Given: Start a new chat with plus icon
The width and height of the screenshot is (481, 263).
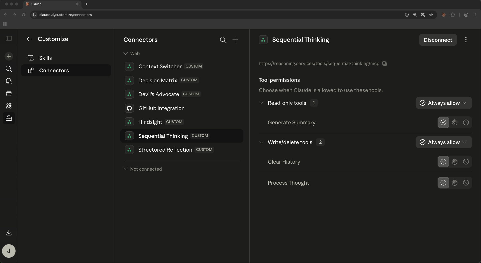Looking at the screenshot, I should coord(9,56).
